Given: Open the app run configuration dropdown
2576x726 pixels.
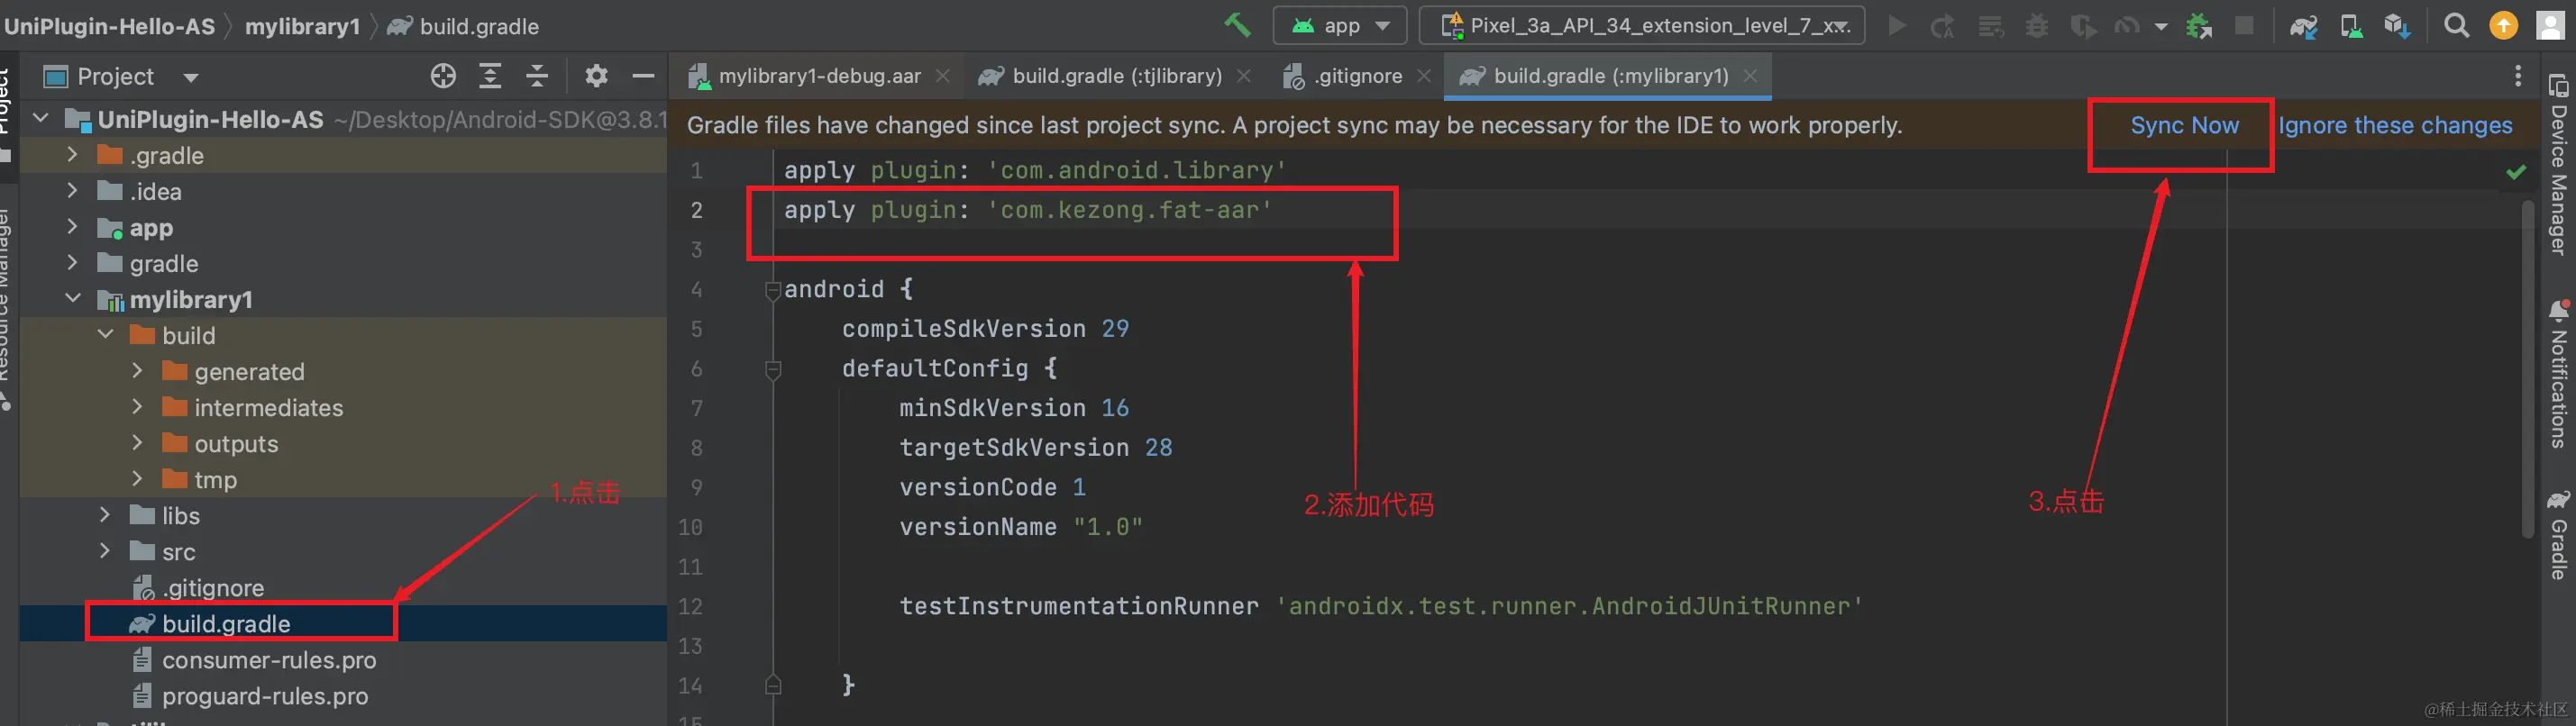Looking at the screenshot, I should click(x=1339, y=26).
